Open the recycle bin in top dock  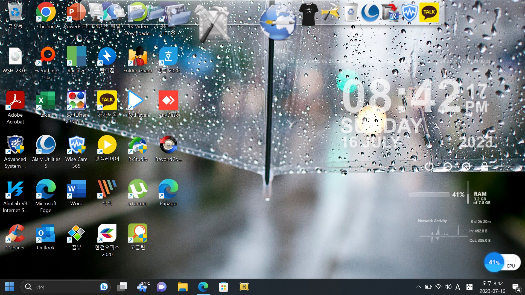[351, 12]
